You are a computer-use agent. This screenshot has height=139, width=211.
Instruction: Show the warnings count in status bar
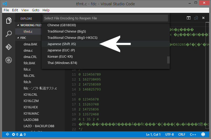pyautogui.click(x=23, y=135)
